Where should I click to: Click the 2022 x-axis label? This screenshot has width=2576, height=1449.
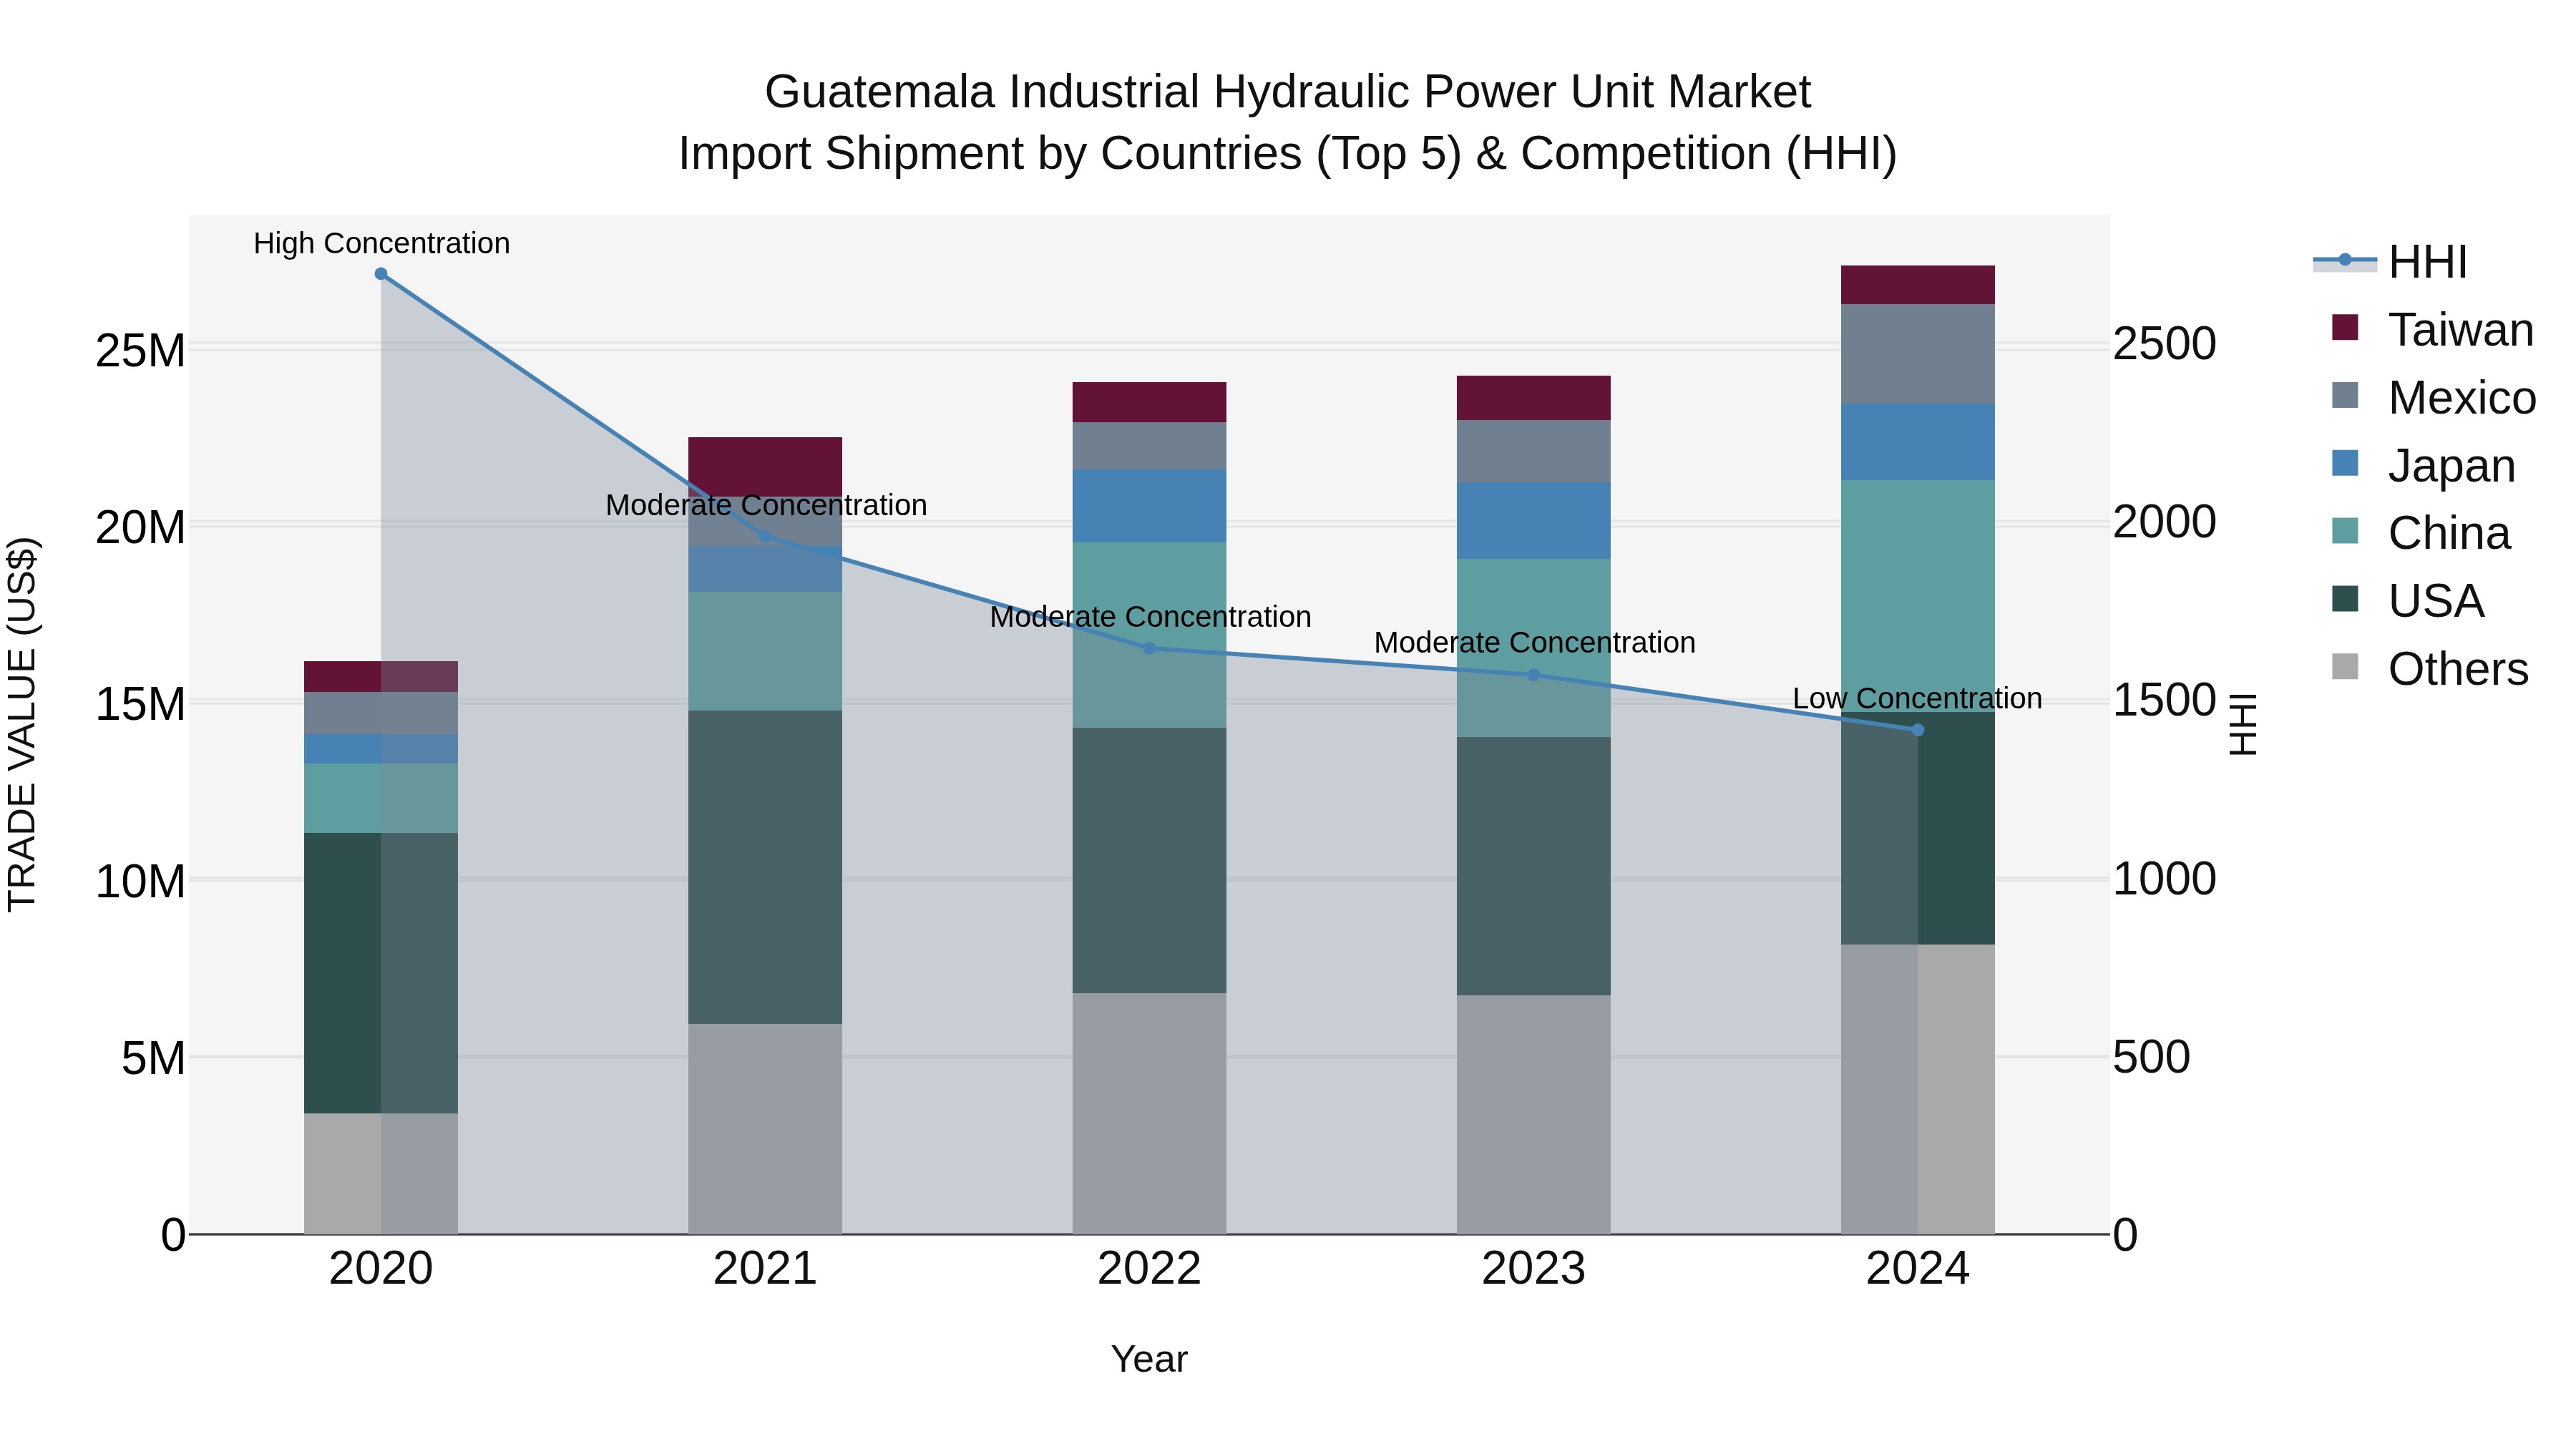[1149, 1269]
